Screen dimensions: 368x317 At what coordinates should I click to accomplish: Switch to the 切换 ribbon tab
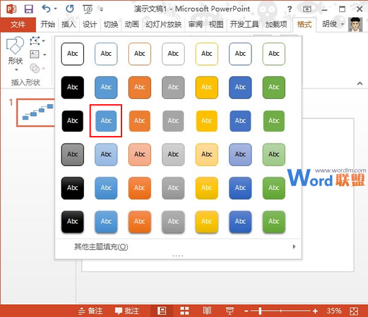(x=110, y=25)
